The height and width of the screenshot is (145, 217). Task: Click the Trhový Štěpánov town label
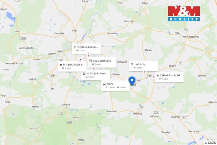click(189, 37)
